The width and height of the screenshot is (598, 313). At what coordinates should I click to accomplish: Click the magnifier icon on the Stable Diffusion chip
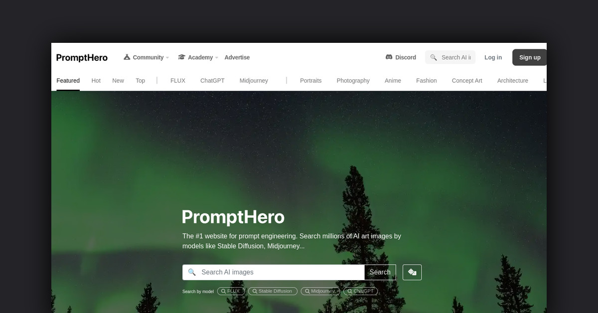(x=255, y=291)
